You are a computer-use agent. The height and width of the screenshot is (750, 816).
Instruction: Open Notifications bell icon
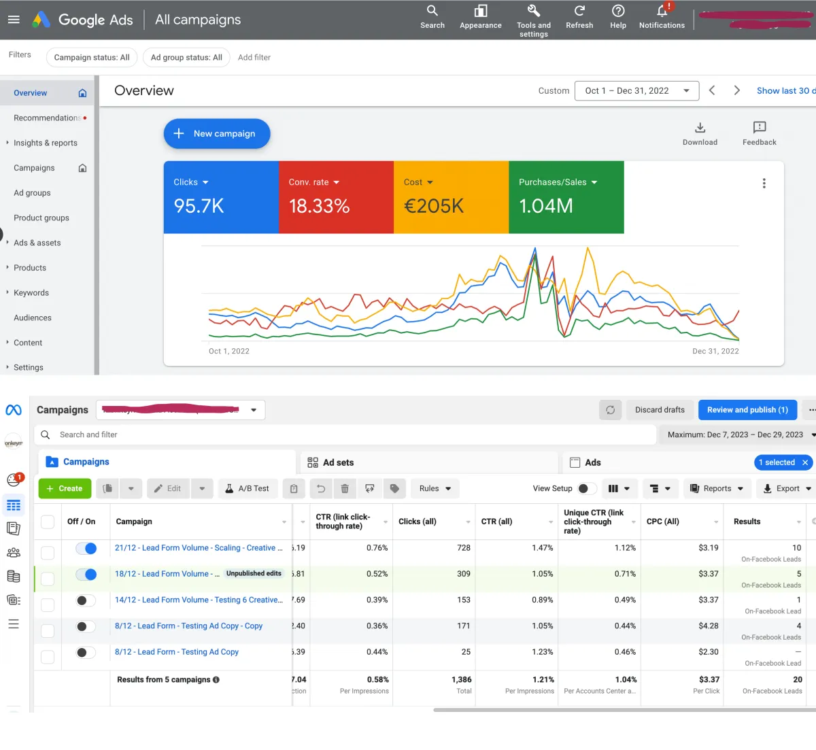662,11
